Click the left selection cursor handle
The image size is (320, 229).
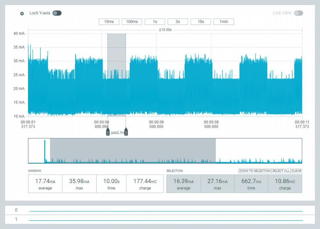click(x=108, y=132)
